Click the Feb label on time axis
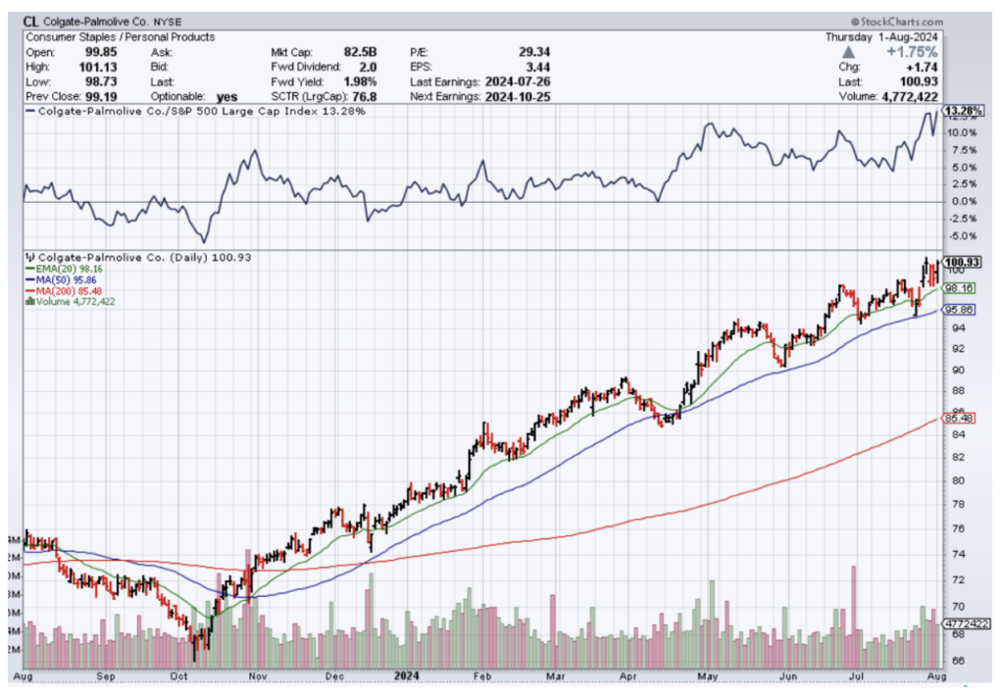 tap(481, 676)
